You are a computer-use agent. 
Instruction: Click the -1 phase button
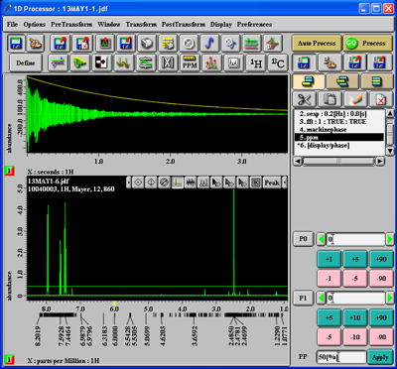tap(329, 279)
